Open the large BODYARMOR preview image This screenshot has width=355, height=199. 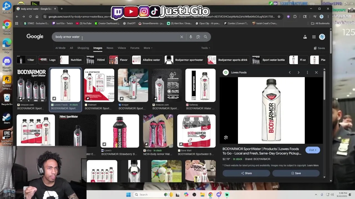(x=271, y=111)
